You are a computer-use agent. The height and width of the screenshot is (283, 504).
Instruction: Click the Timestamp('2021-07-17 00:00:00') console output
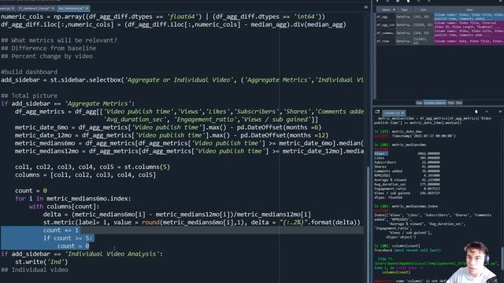424,136
